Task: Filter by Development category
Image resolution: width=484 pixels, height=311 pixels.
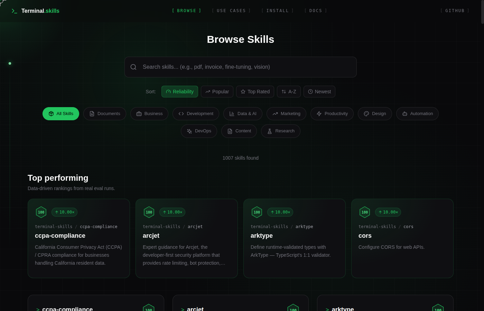Action: tap(196, 114)
